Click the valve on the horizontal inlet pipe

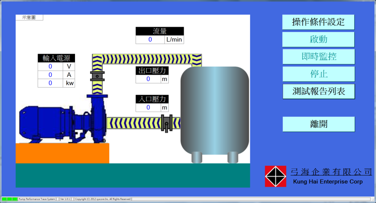coord(166,124)
